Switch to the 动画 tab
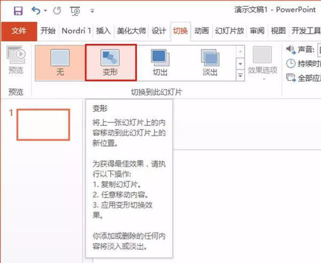The width and height of the screenshot is (321, 263). [x=202, y=31]
